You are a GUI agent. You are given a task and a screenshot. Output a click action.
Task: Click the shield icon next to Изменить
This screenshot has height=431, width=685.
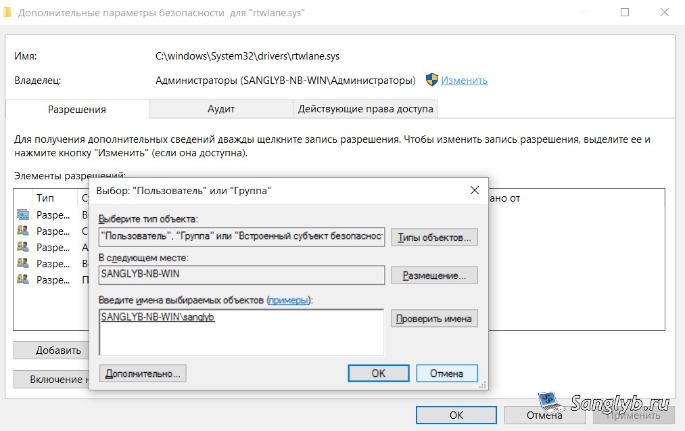click(x=431, y=80)
